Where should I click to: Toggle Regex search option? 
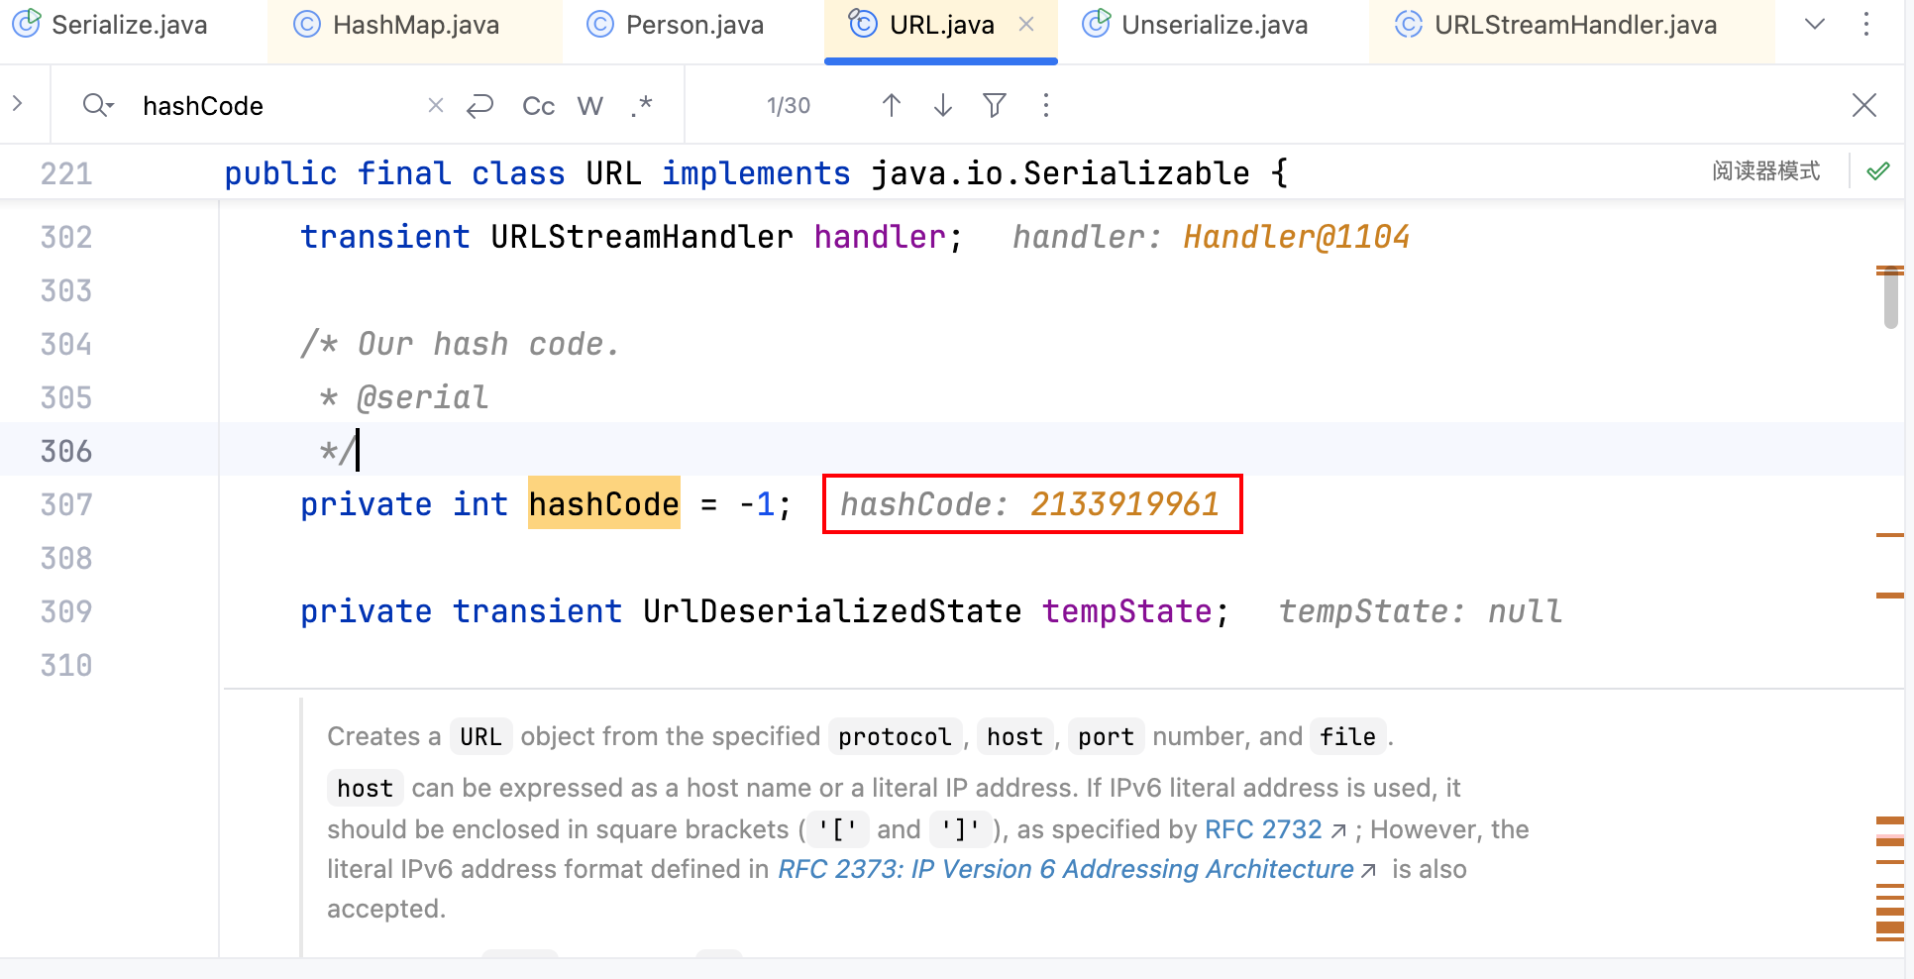pos(642,105)
